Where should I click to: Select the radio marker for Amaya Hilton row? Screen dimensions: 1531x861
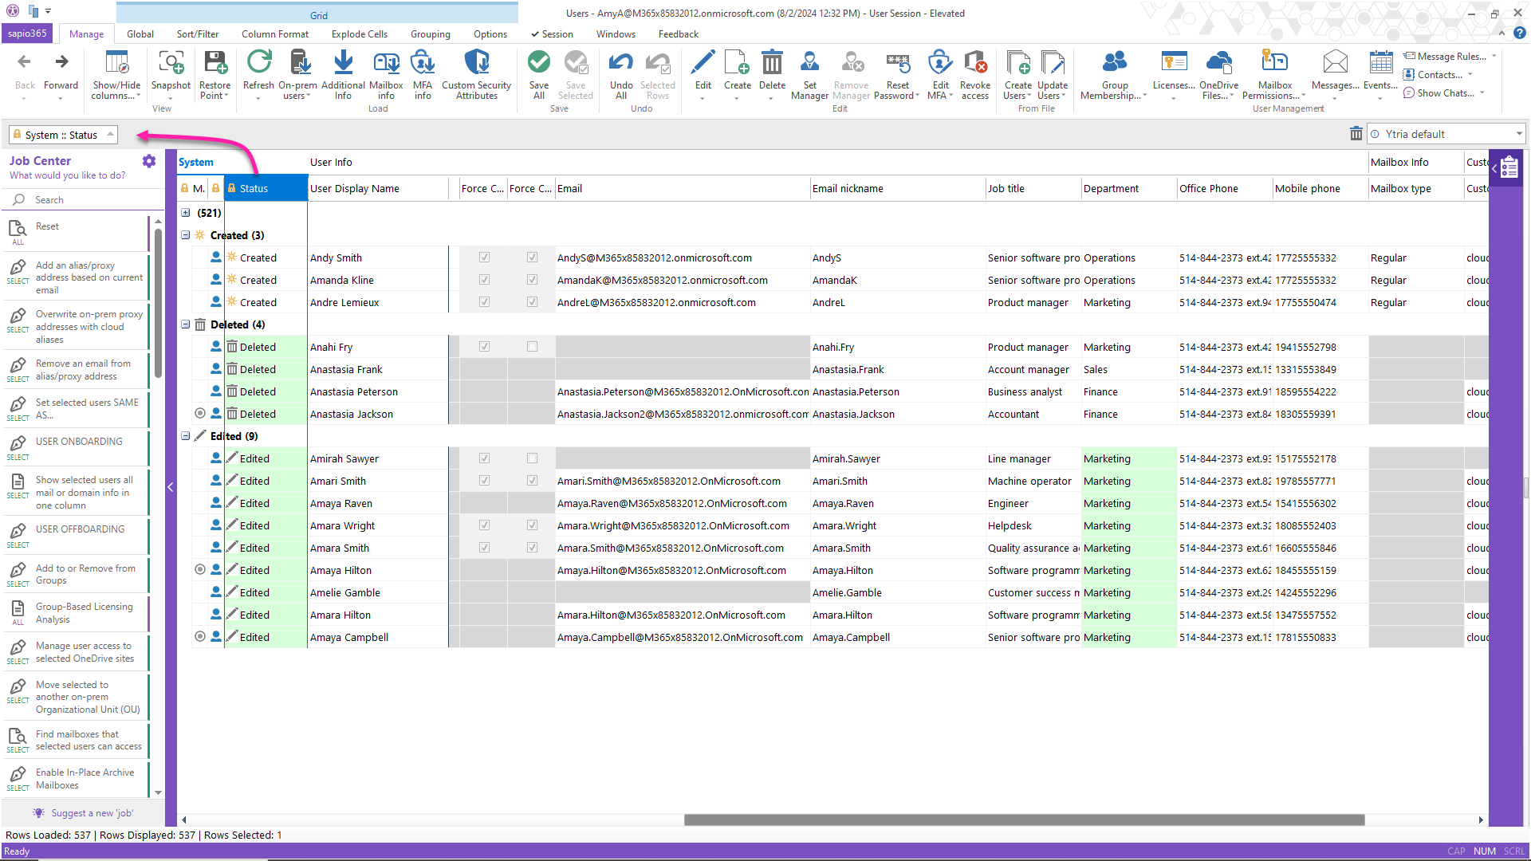(200, 569)
